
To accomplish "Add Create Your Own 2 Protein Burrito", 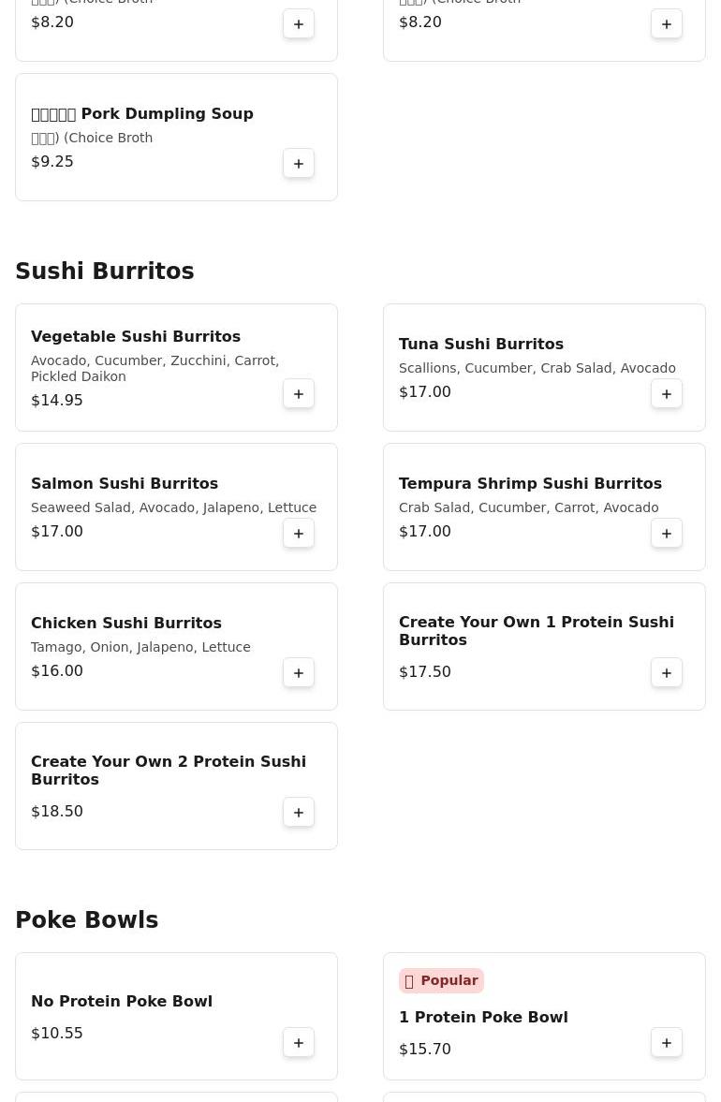I will (299, 813).
